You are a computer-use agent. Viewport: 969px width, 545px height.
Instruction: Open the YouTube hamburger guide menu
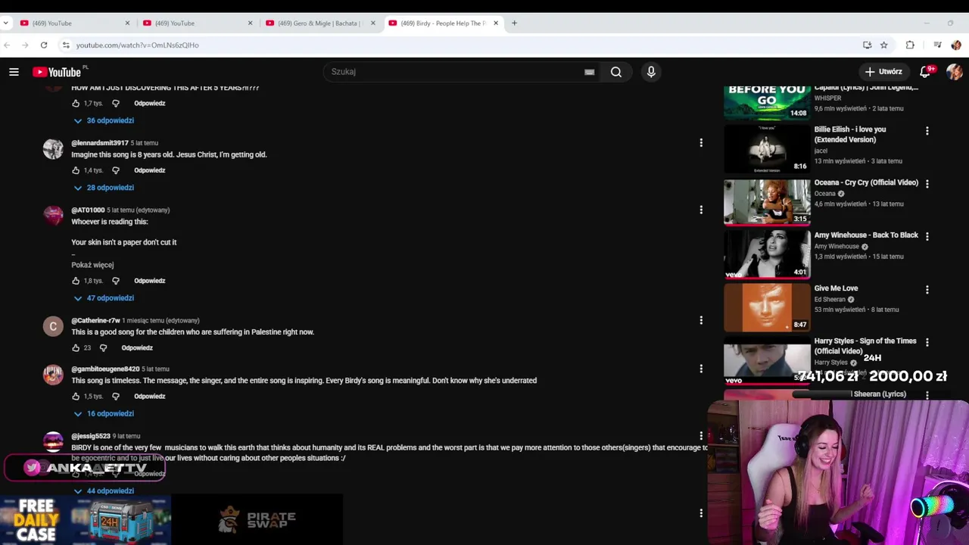click(x=14, y=72)
